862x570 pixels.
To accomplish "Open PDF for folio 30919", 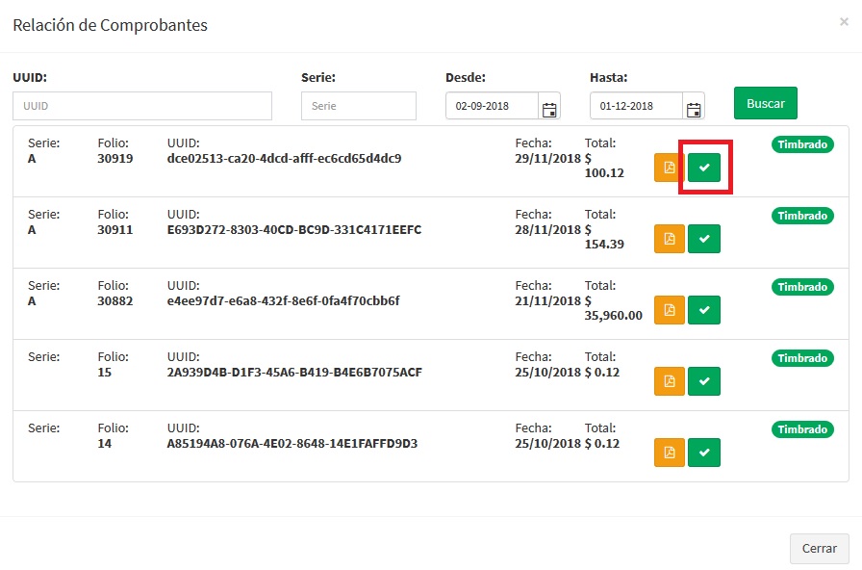I will coord(670,168).
